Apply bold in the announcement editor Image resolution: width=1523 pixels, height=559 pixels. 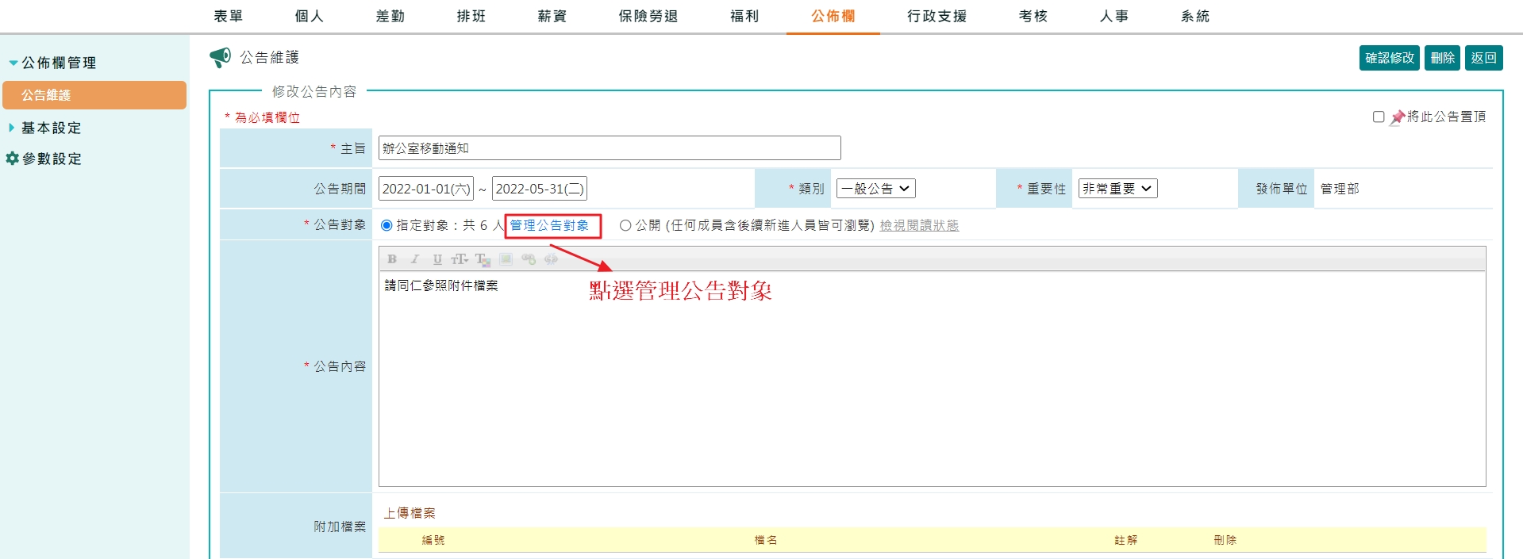392,259
